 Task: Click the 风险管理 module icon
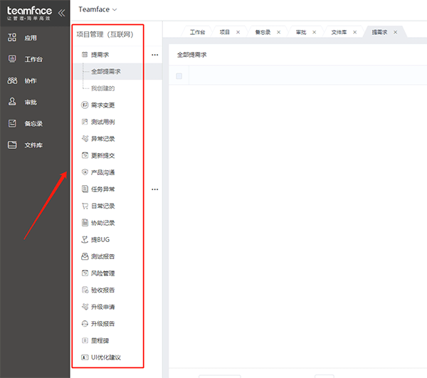(x=85, y=273)
